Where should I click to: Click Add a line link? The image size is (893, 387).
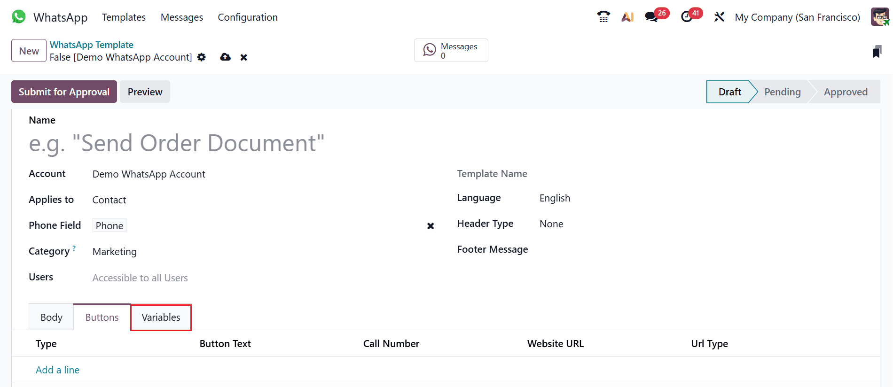(57, 370)
